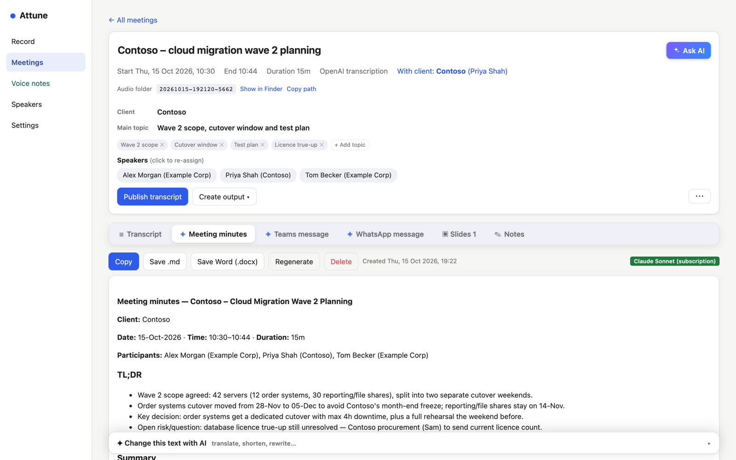Select Meetings in the sidebar
Viewport: 736px width, 460px height.
click(x=46, y=62)
